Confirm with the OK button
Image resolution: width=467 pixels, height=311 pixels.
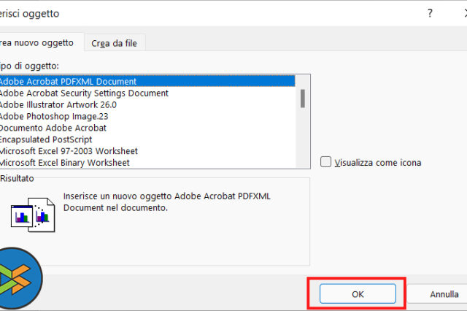[358, 295]
